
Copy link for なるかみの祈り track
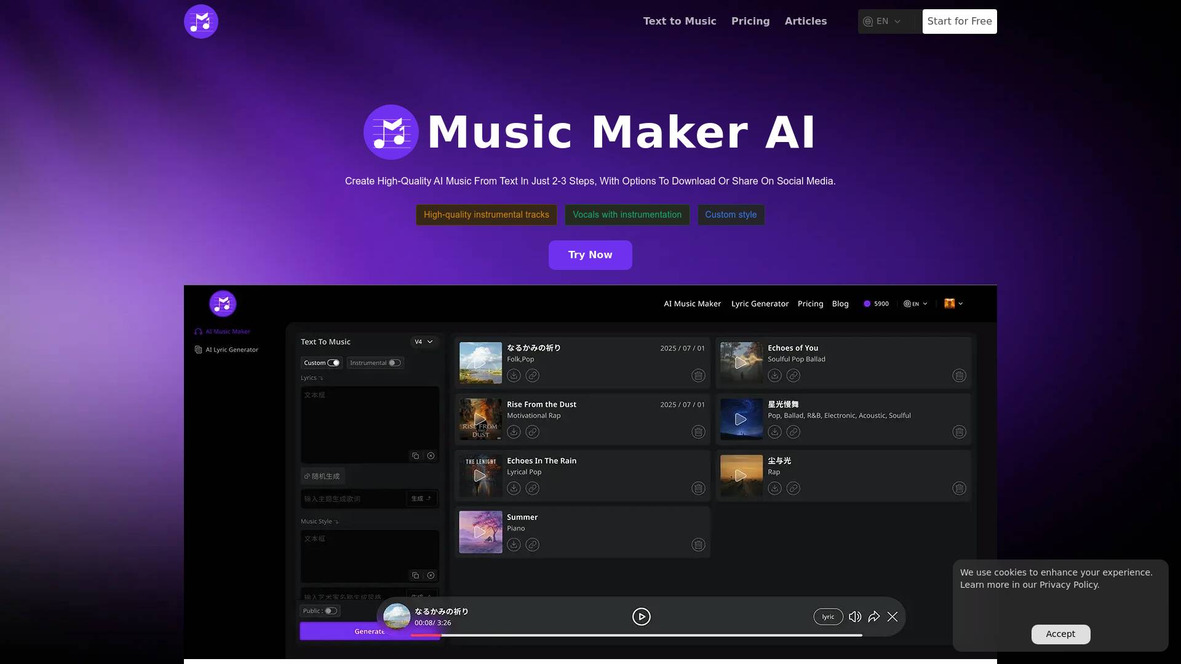[x=533, y=375]
